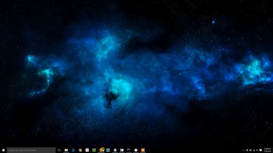Open the taskbar clock and date
This screenshot has height=153, width=273.
(267, 150)
